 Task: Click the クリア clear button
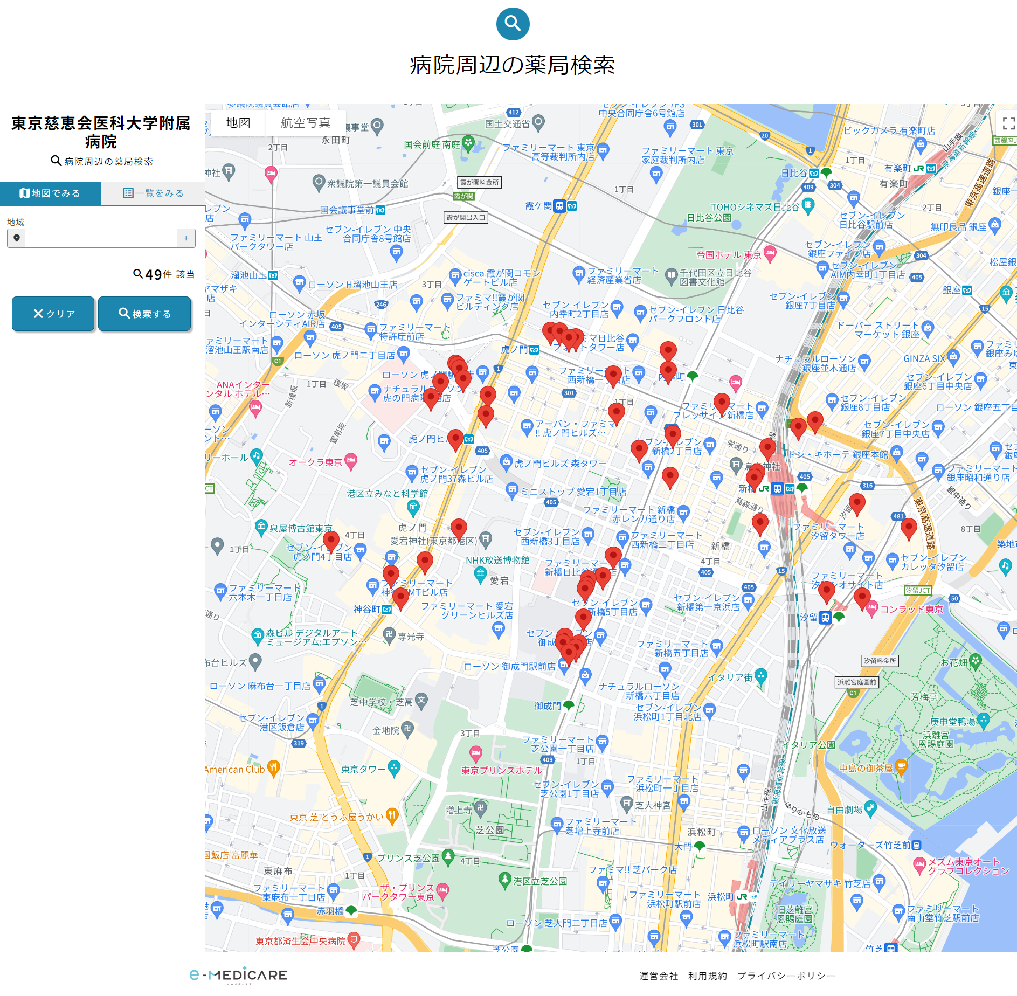pos(53,314)
